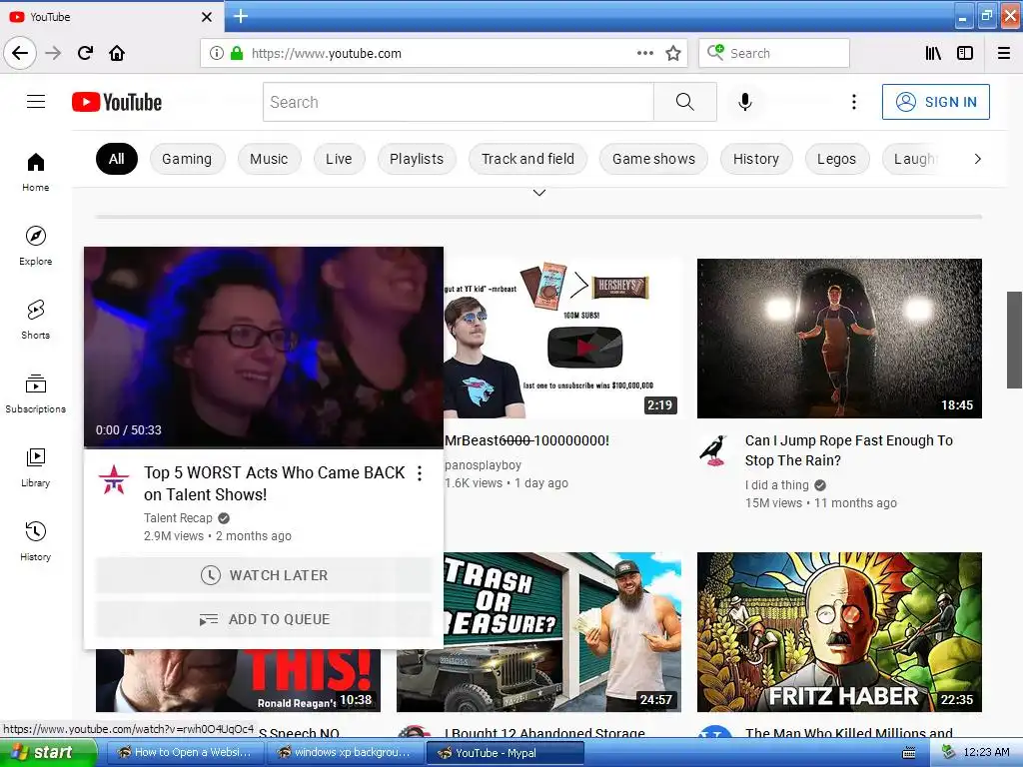The image size is (1023, 767).
Task: Open the browser application menu
Action: 1004,54
